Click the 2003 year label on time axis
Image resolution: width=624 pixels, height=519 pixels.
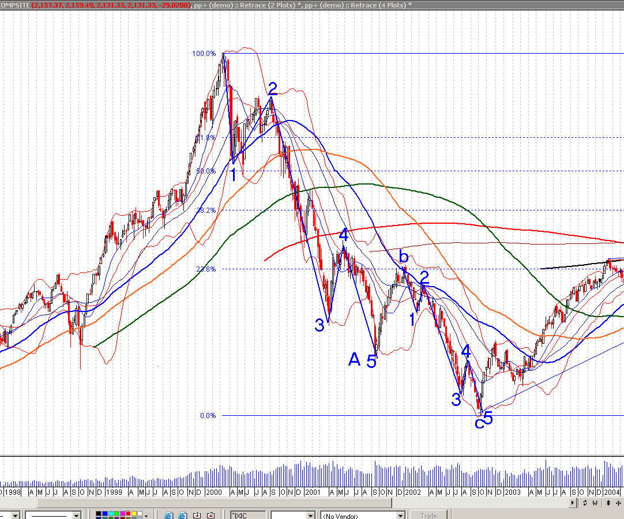pos(513,492)
